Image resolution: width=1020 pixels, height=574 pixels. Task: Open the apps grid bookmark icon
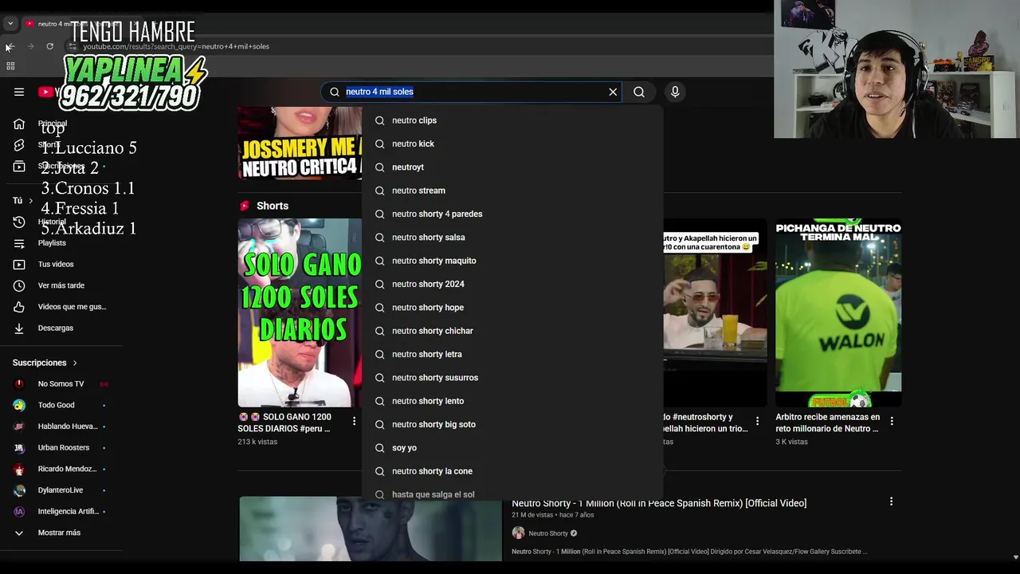[10, 66]
